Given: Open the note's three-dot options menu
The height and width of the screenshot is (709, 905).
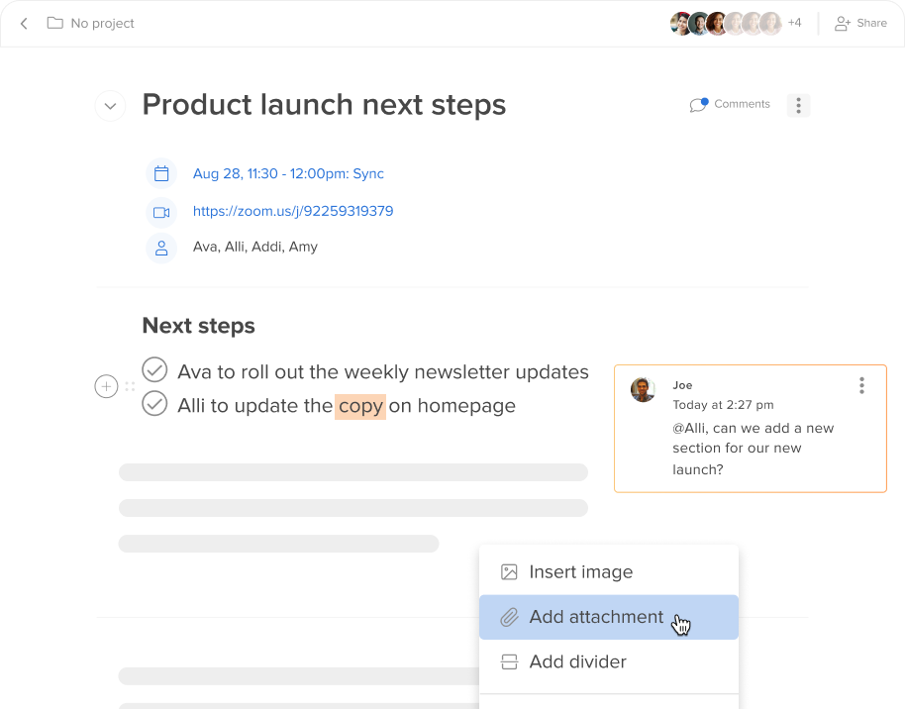Looking at the screenshot, I should tap(798, 105).
